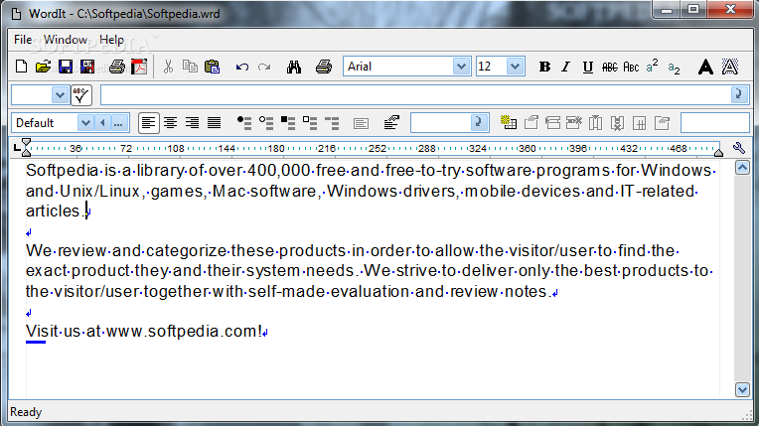Open the Arial font dropdown
The height and width of the screenshot is (426, 759).
point(461,67)
